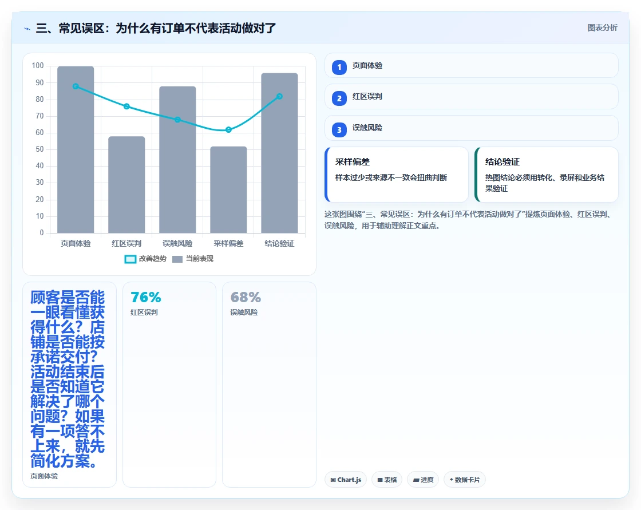Select the 采样偏差 card
This screenshot has height=510, width=641.
pos(397,175)
